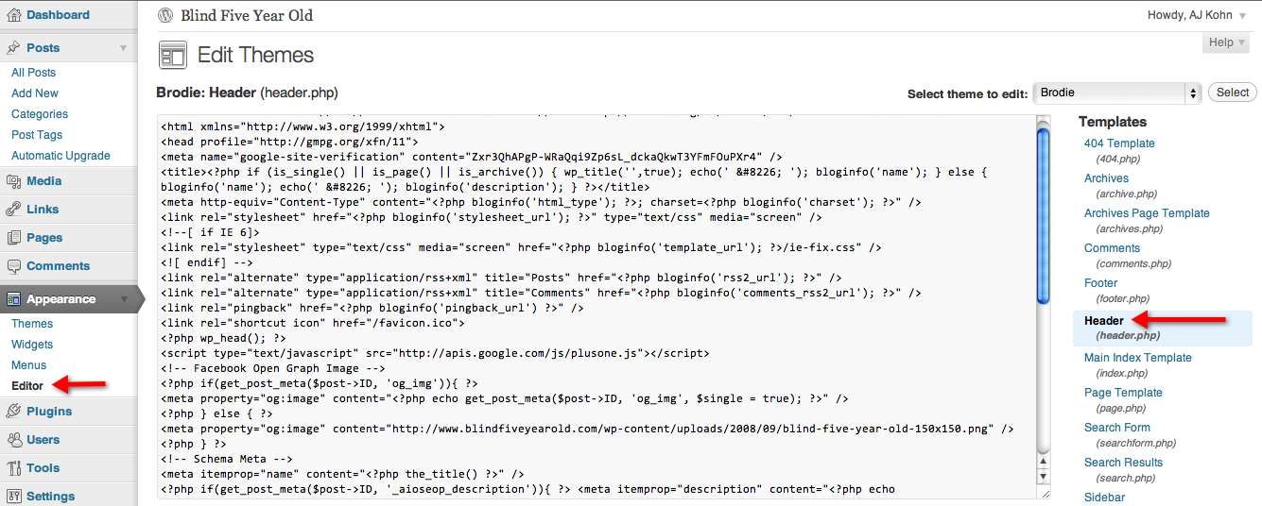Click the Posts pushpin icon
Viewport: 1262px width, 506px height.
click(13, 47)
